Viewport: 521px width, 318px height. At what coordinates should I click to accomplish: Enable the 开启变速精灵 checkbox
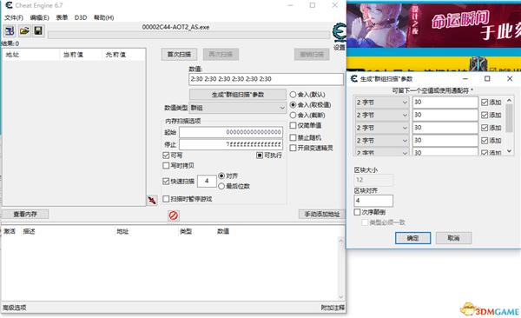point(311,148)
